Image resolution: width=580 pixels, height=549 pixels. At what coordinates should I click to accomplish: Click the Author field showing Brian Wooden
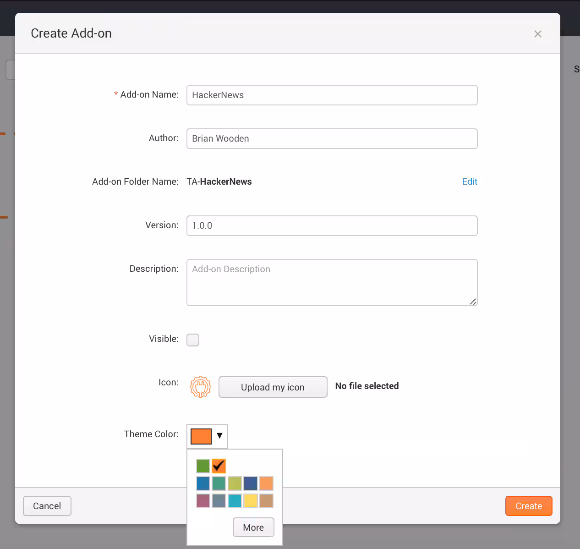tap(332, 138)
